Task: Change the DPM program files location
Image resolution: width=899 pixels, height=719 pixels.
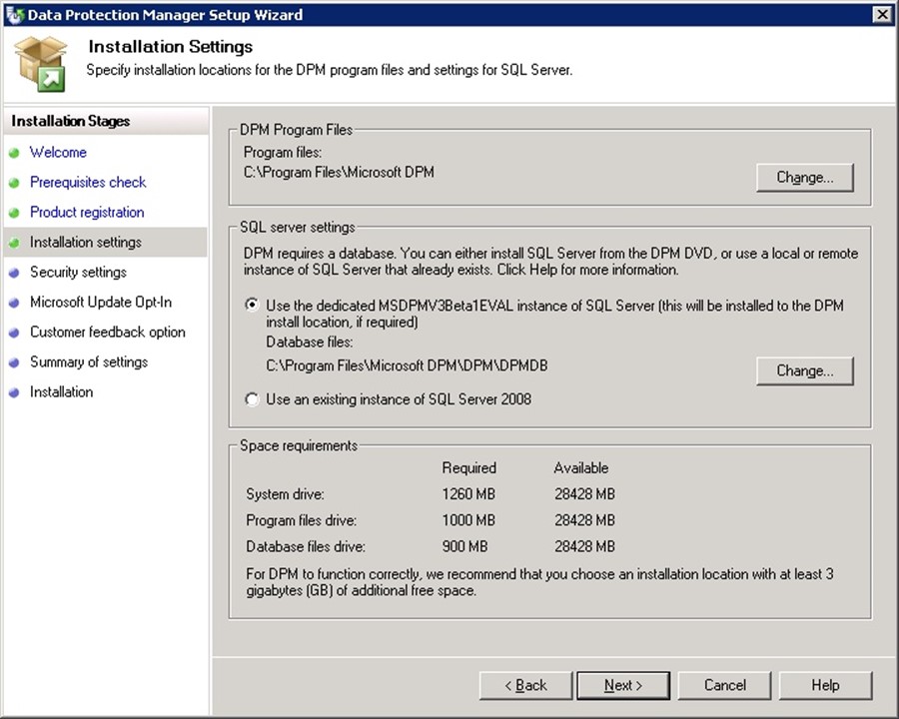Action: pyautogui.click(x=804, y=178)
